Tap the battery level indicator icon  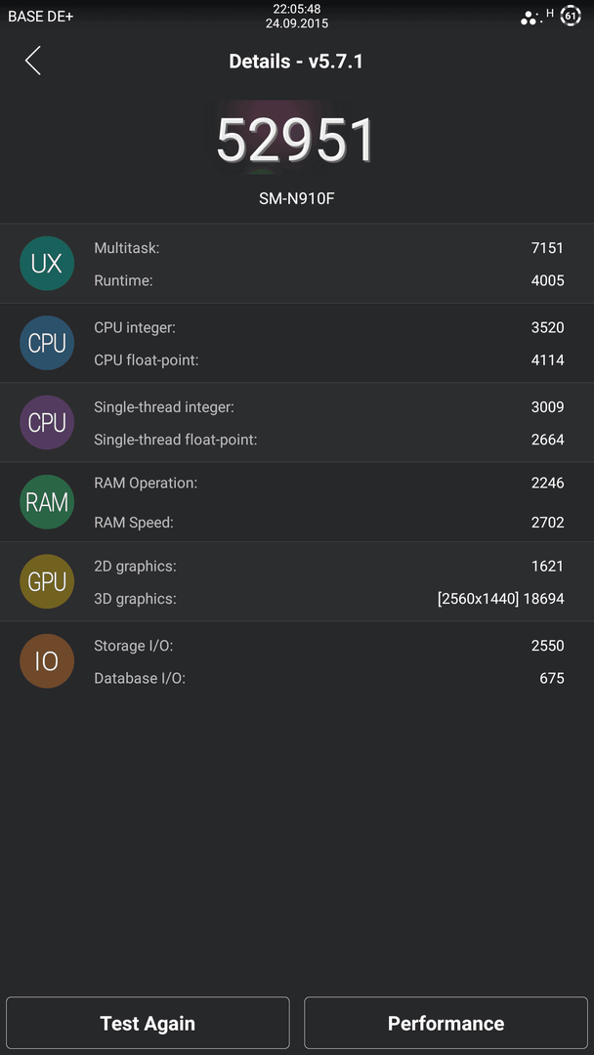[571, 16]
